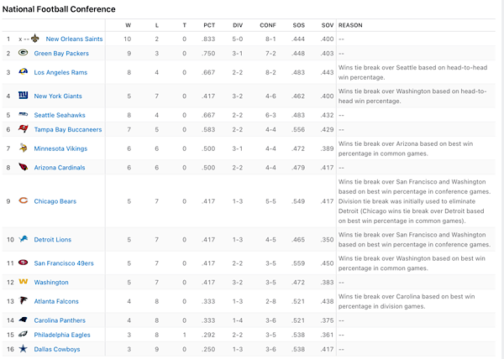Click the SOS column header

point(299,25)
